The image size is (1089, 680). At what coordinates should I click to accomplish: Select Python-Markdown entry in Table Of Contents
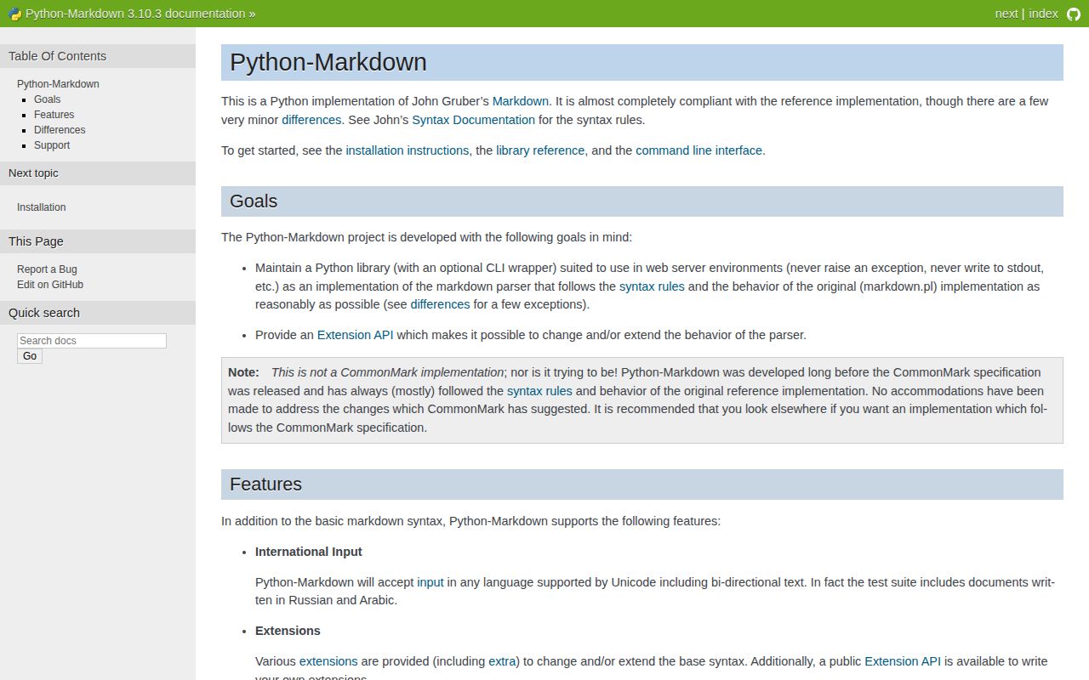point(58,84)
